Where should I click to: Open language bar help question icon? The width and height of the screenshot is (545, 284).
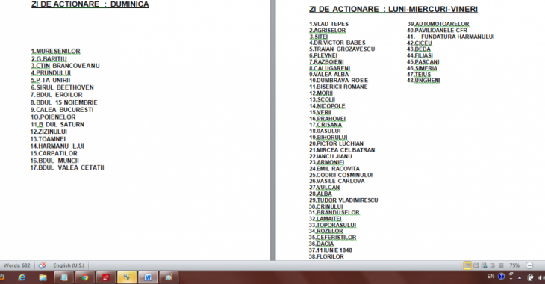pyautogui.click(x=501, y=277)
